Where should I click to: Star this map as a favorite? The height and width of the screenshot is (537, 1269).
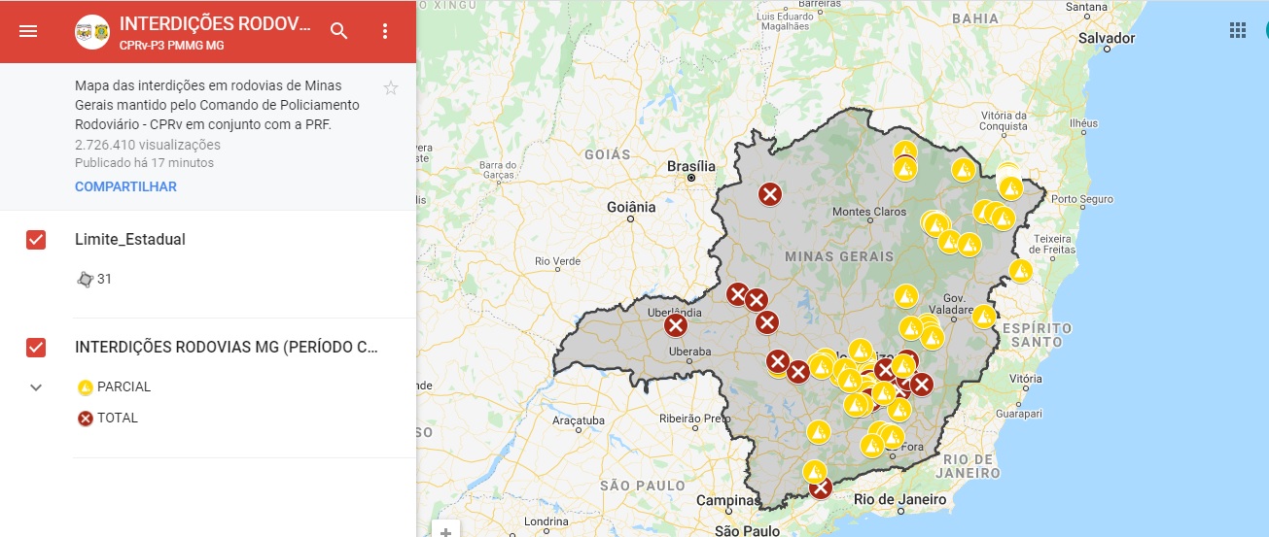click(x=391, y=88)
